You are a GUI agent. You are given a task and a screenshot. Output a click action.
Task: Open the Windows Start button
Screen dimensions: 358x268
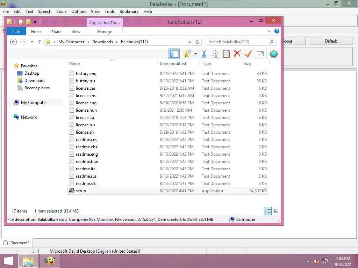[8, 261]
